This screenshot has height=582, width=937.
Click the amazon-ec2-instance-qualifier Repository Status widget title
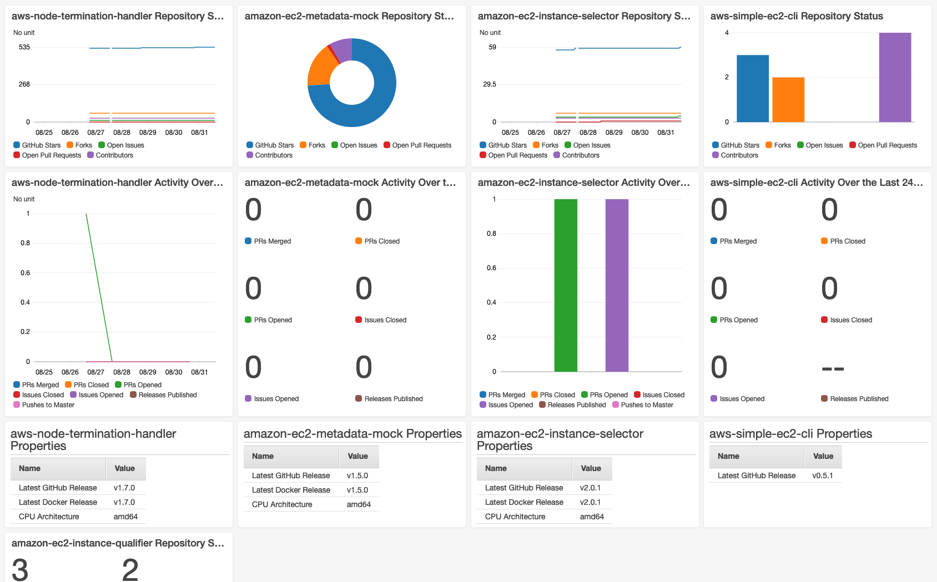click(x=118, y=543)
